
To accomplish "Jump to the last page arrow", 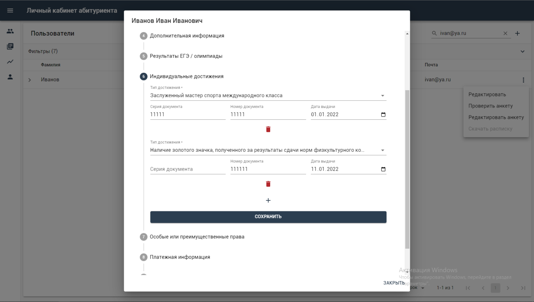I will (523, 288).
